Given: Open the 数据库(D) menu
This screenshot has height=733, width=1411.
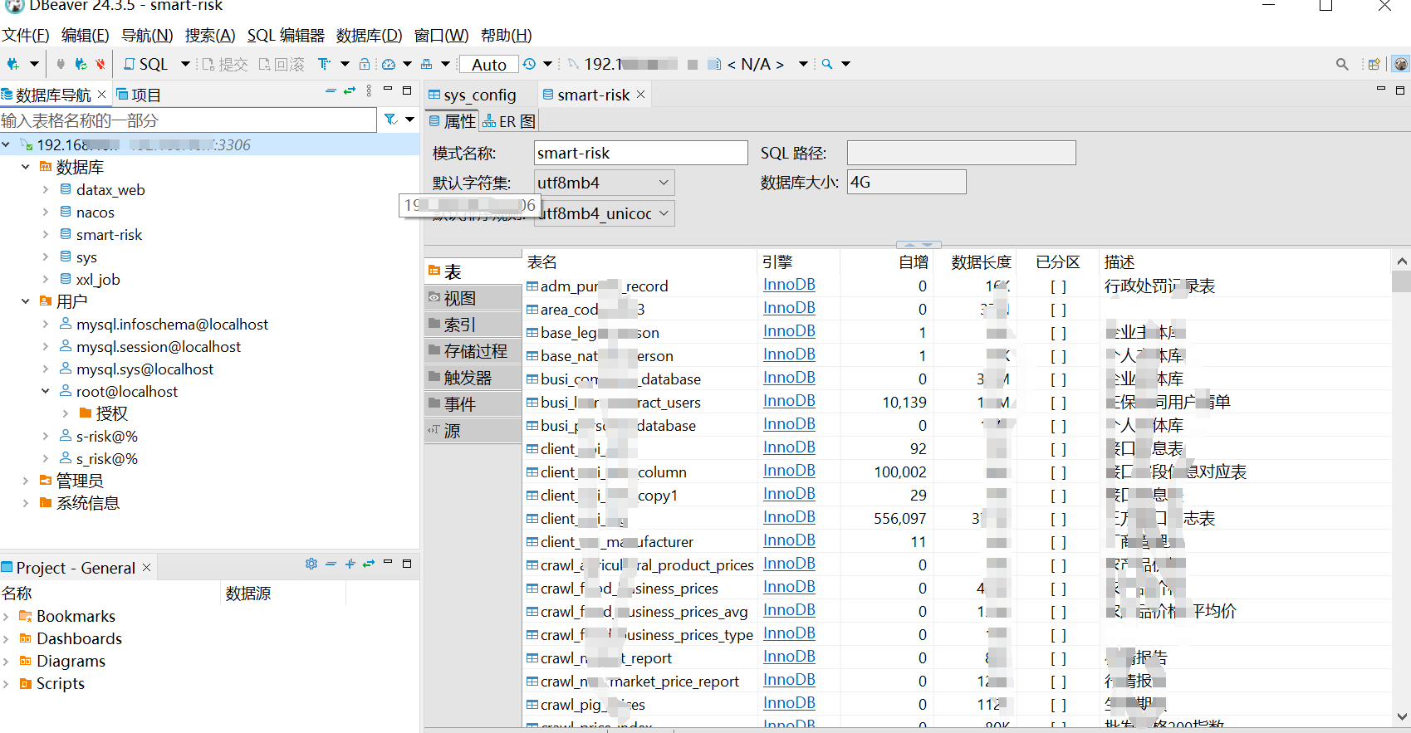Looking at the screenshot, I should (369, 36).
